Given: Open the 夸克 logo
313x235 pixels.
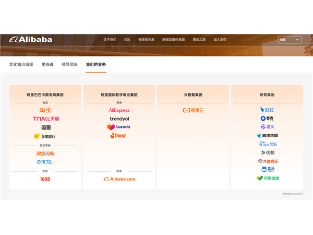Looking at the screenshot, I should tap(267, 119).
